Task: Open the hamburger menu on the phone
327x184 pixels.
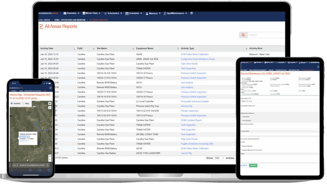Action: click(x=50, y=88)
